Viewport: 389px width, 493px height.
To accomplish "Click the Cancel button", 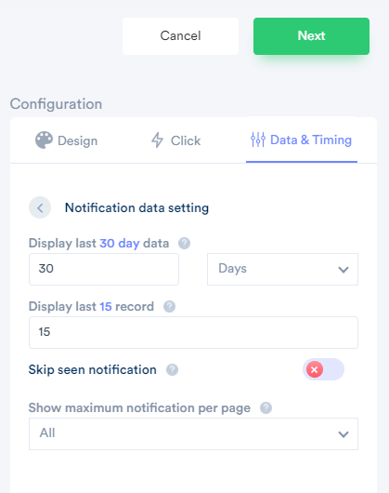I will pos(180,36).
